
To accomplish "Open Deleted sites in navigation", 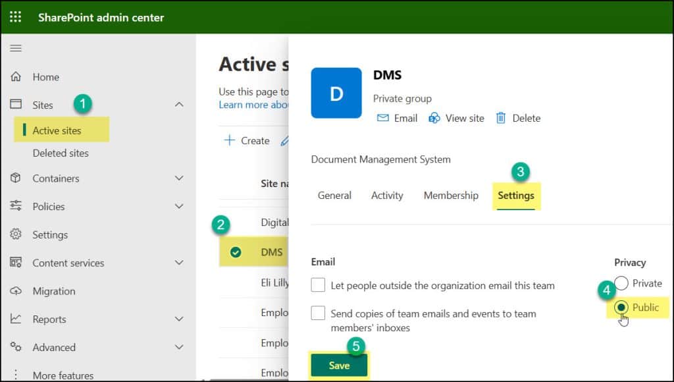I will coord(61,153).
